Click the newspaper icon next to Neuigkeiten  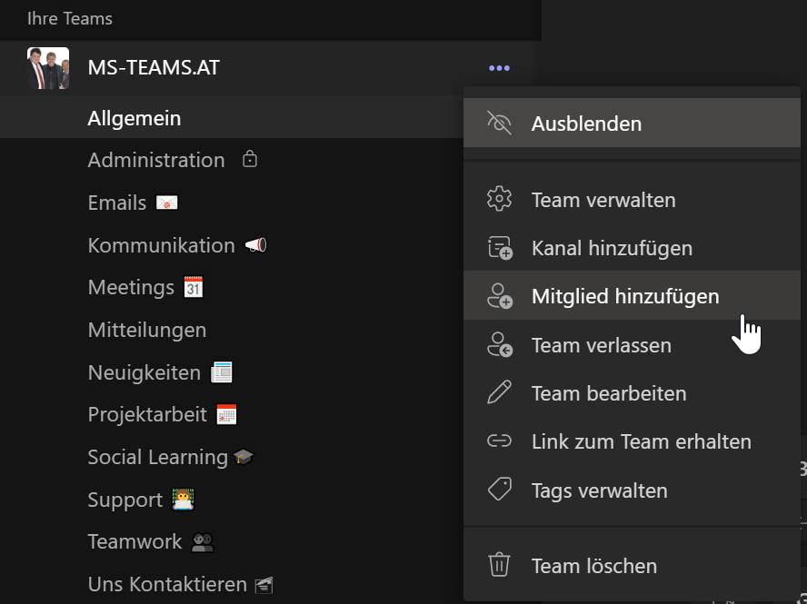(222, 372)
